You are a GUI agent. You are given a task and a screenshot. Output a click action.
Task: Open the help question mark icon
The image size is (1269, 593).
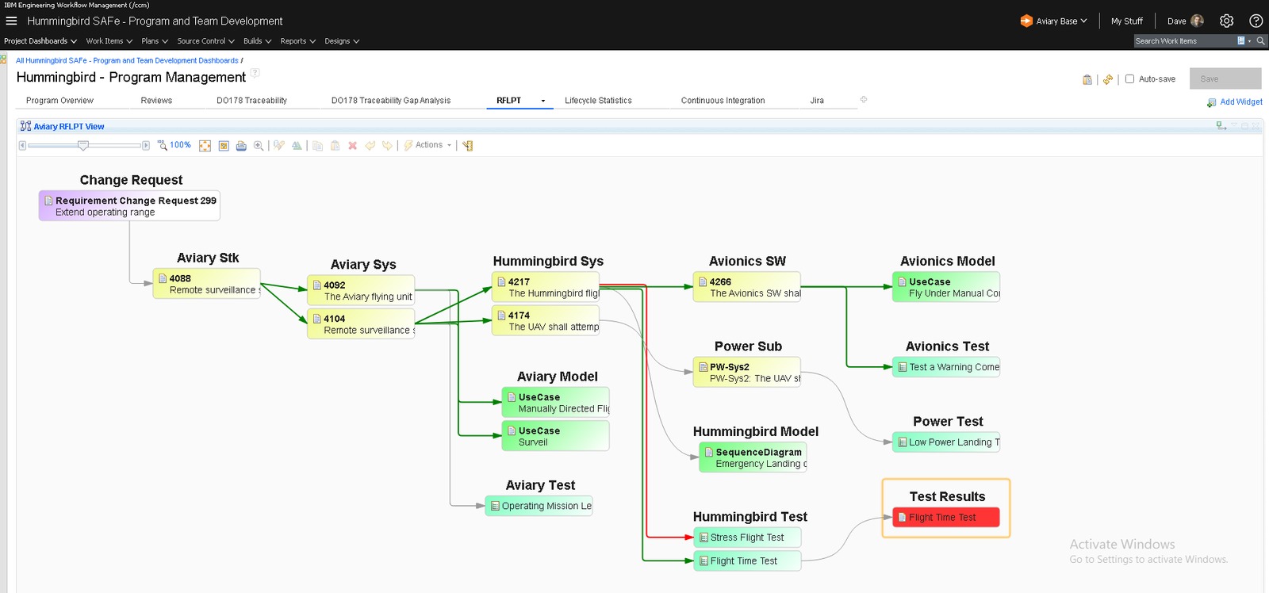coord(1256,21)
